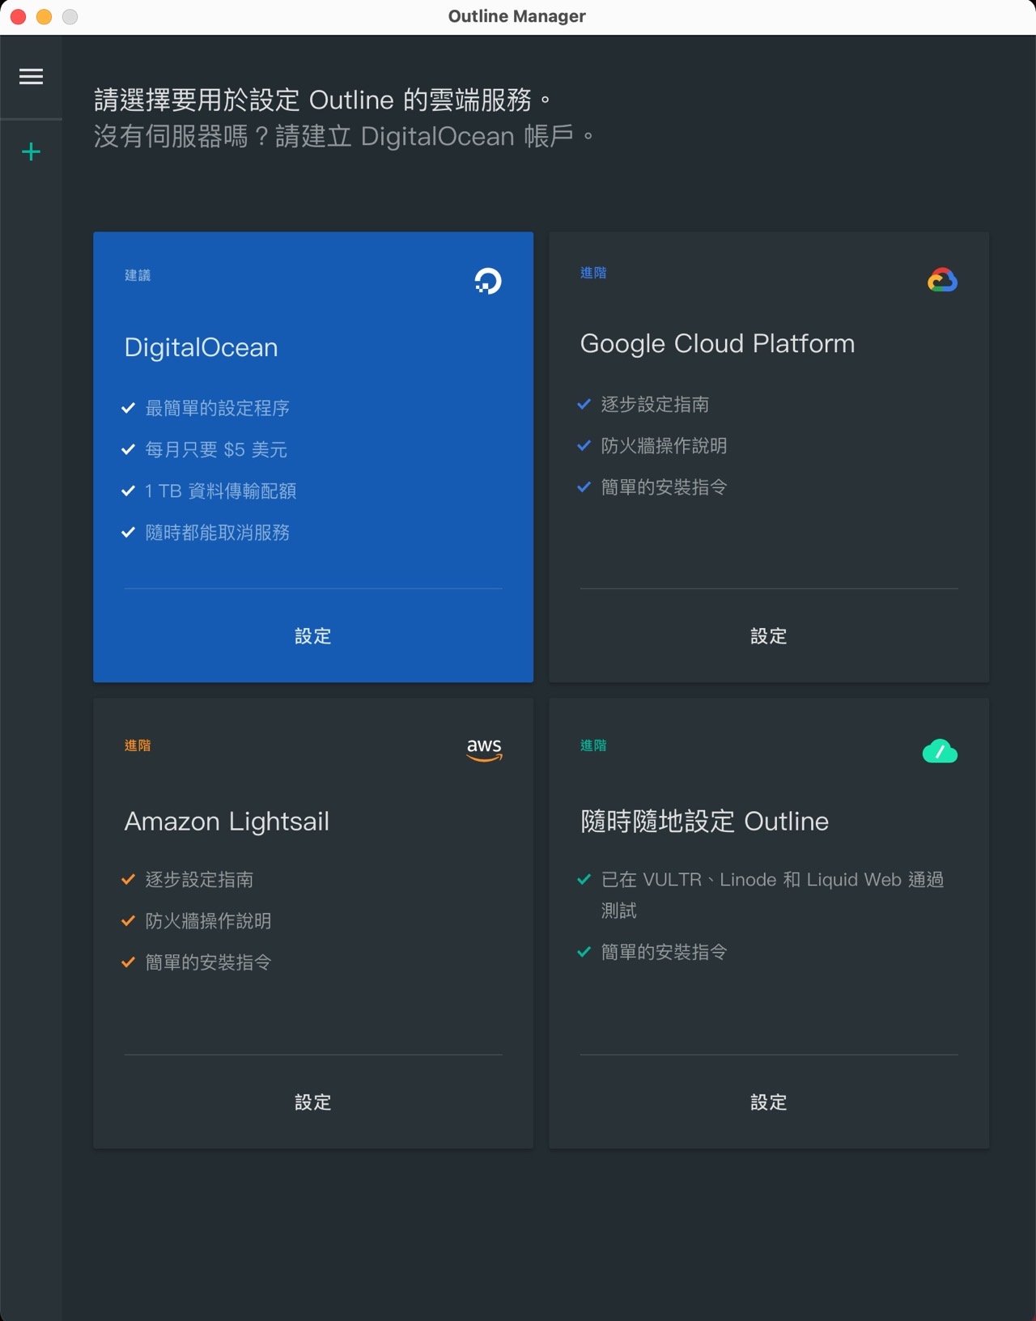Click the DigitalOcean logo icon
The width and height of the screenshot is (1036, 1321).
click(487, 281)
